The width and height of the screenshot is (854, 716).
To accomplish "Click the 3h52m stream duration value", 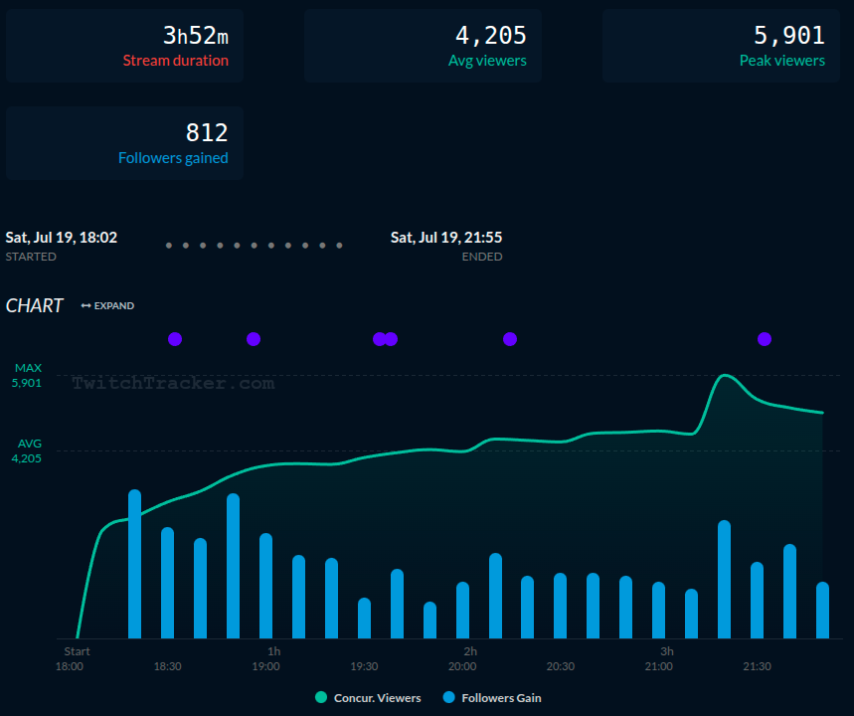I will click(x=196, y=36).
